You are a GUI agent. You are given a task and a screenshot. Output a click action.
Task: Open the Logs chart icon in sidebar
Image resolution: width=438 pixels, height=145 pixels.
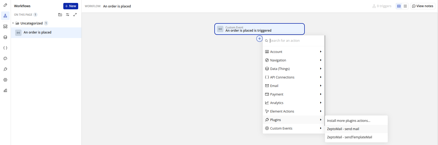pyautogui.click(x=5, y=90)
